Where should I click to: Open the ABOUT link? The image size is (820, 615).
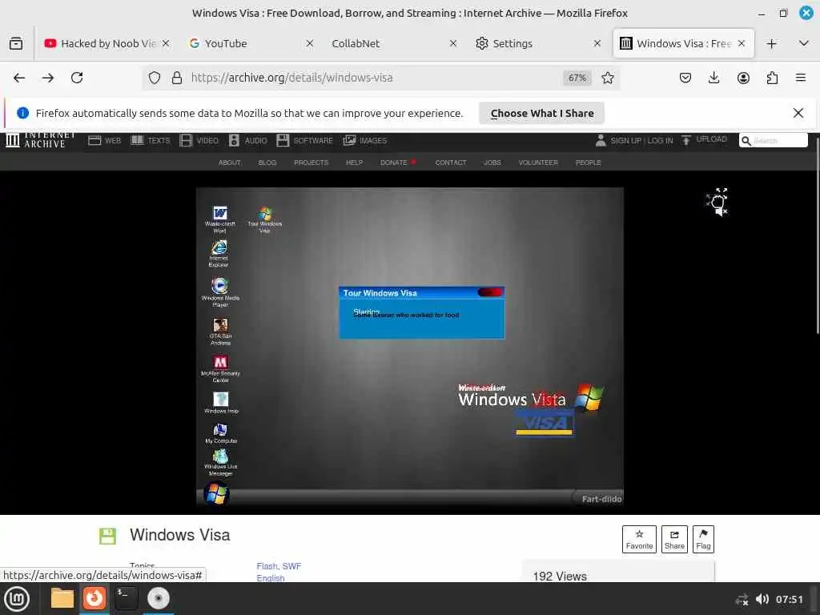[x=230, y=163]
